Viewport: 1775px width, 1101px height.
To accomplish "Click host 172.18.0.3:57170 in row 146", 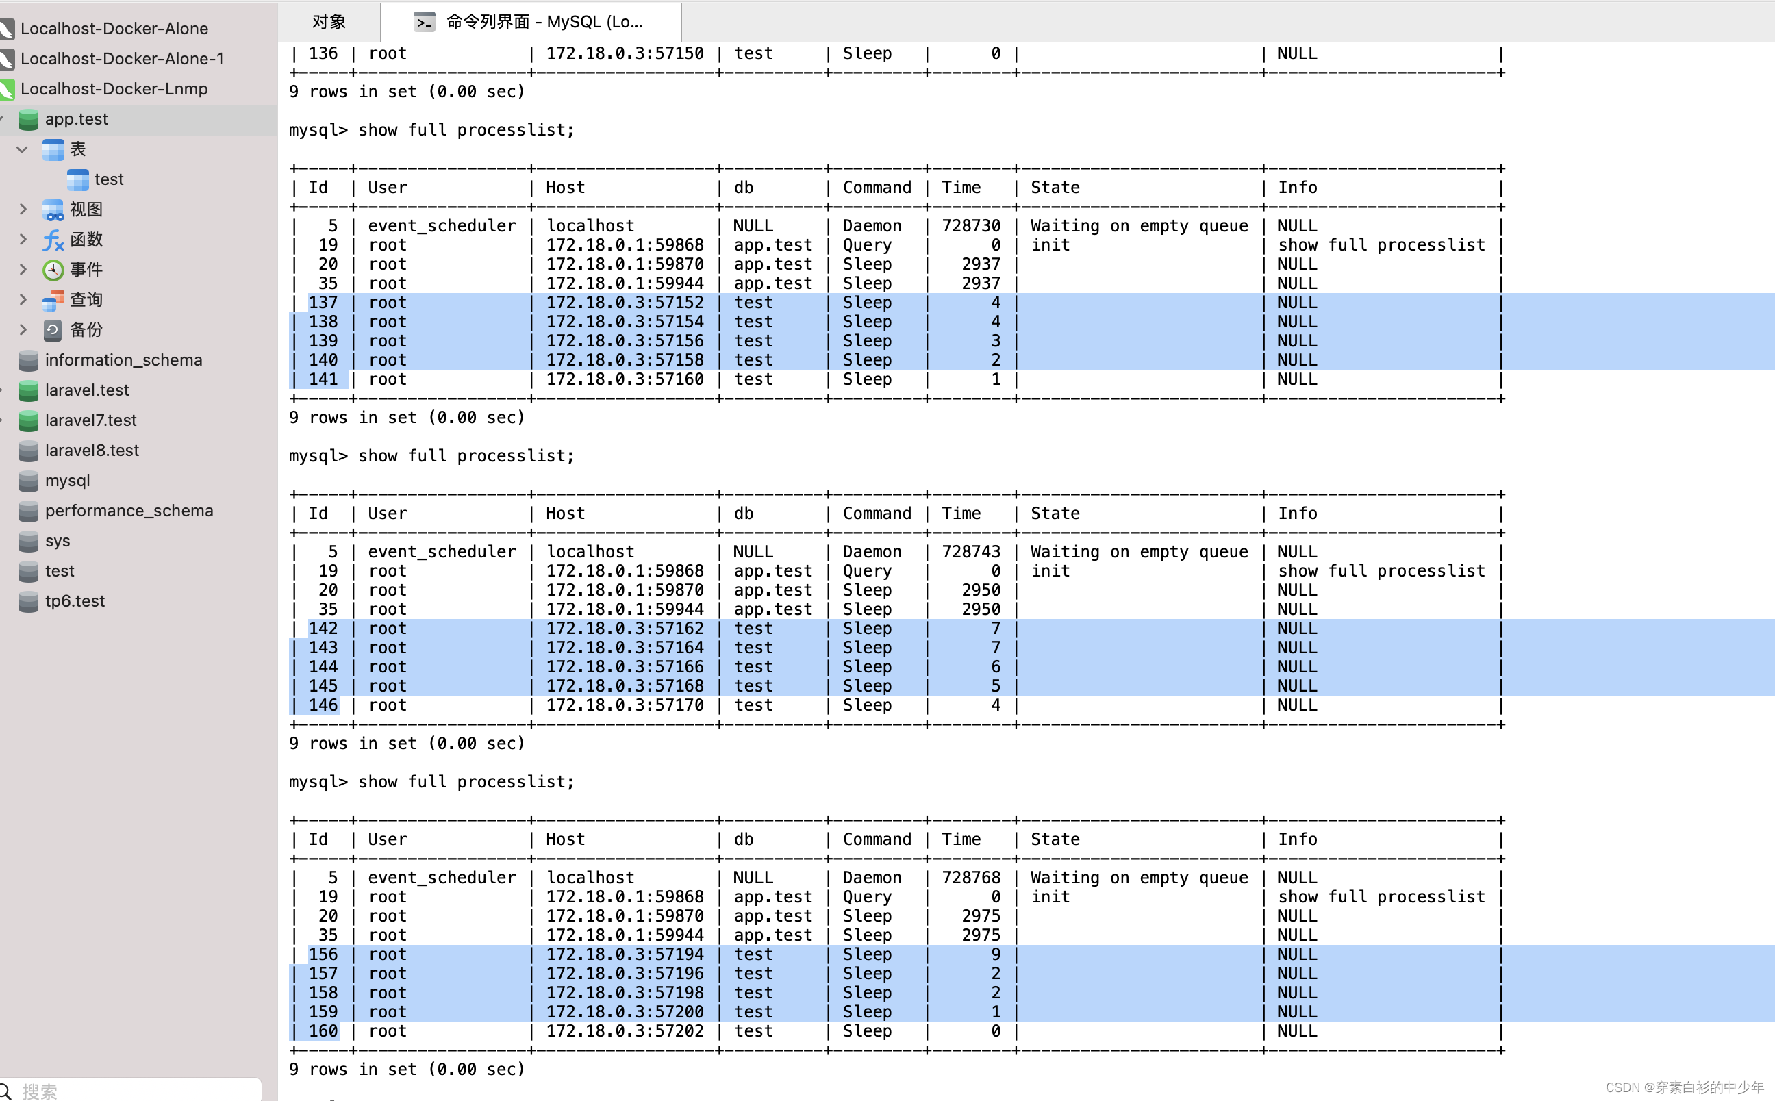I will [x=625, y=705].
